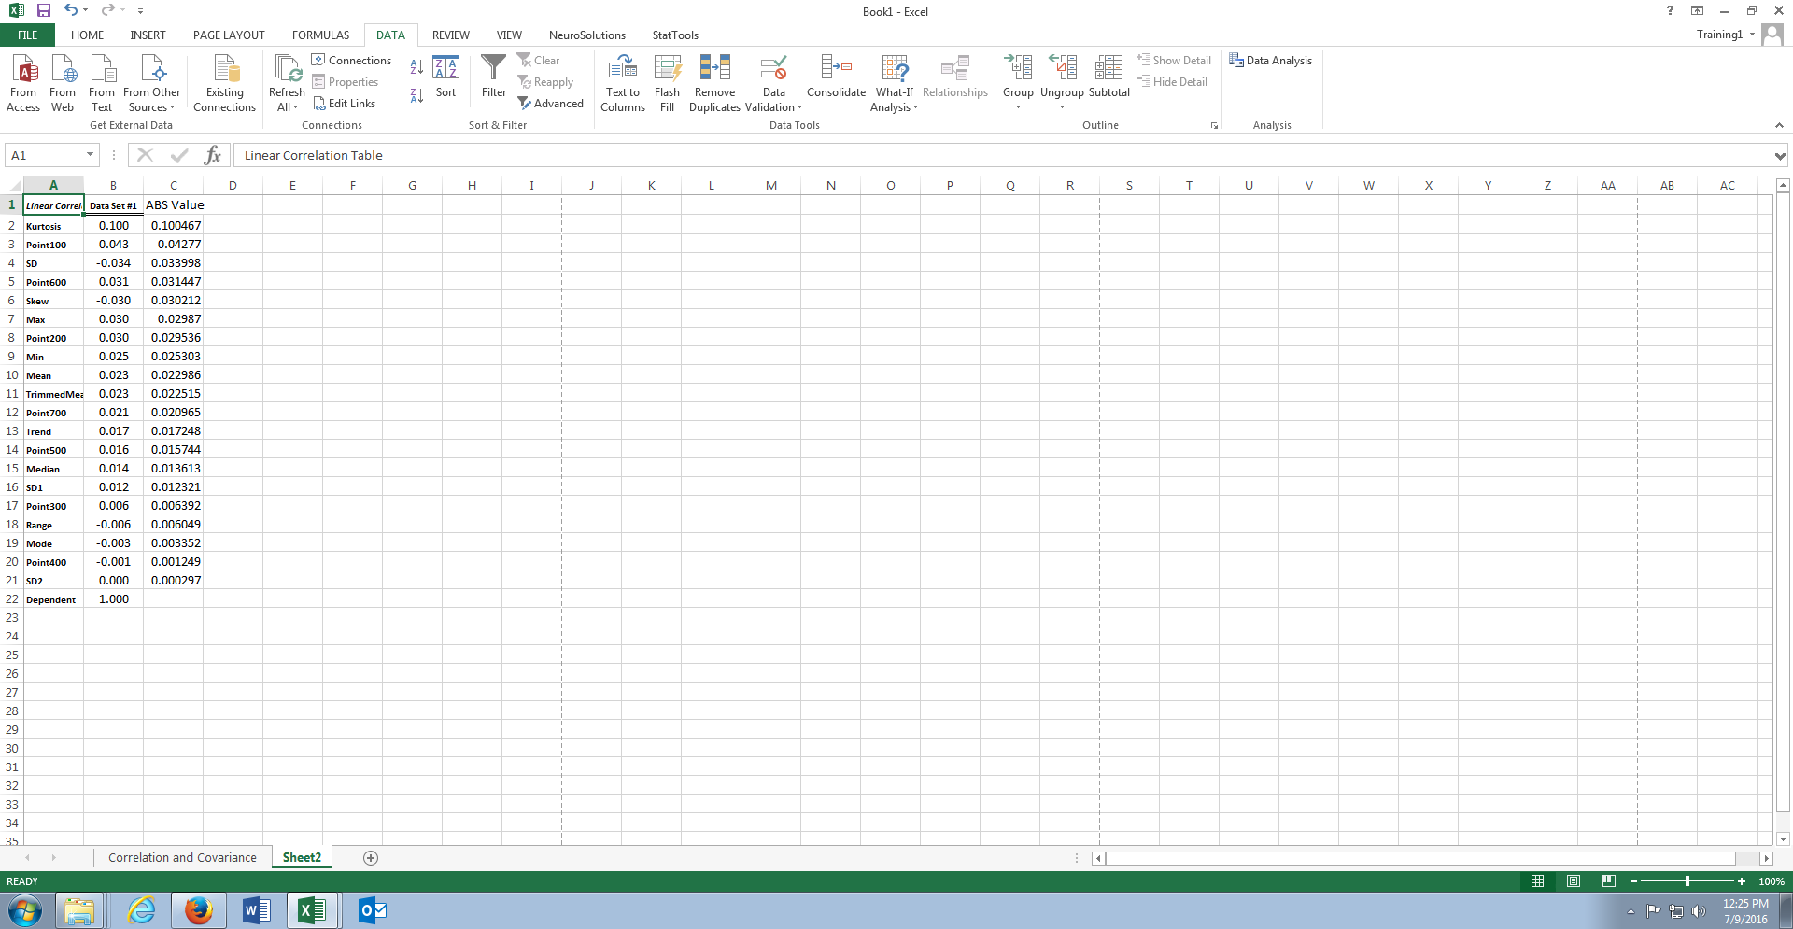Switch to FORMULAS ribbon tab
The width and height of the screenshot is (1793, 929).
click(x=320, y=35)
